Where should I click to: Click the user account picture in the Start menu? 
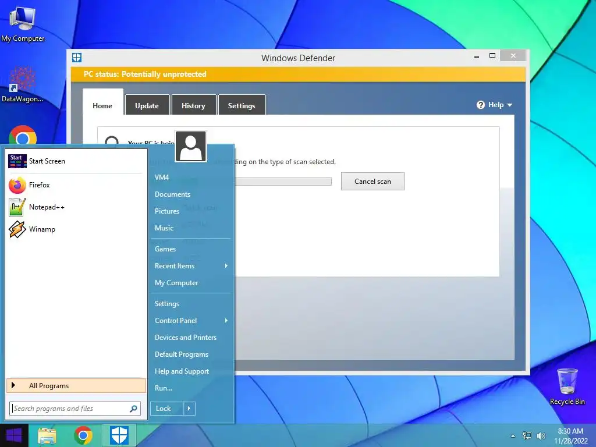coord(191,146)
